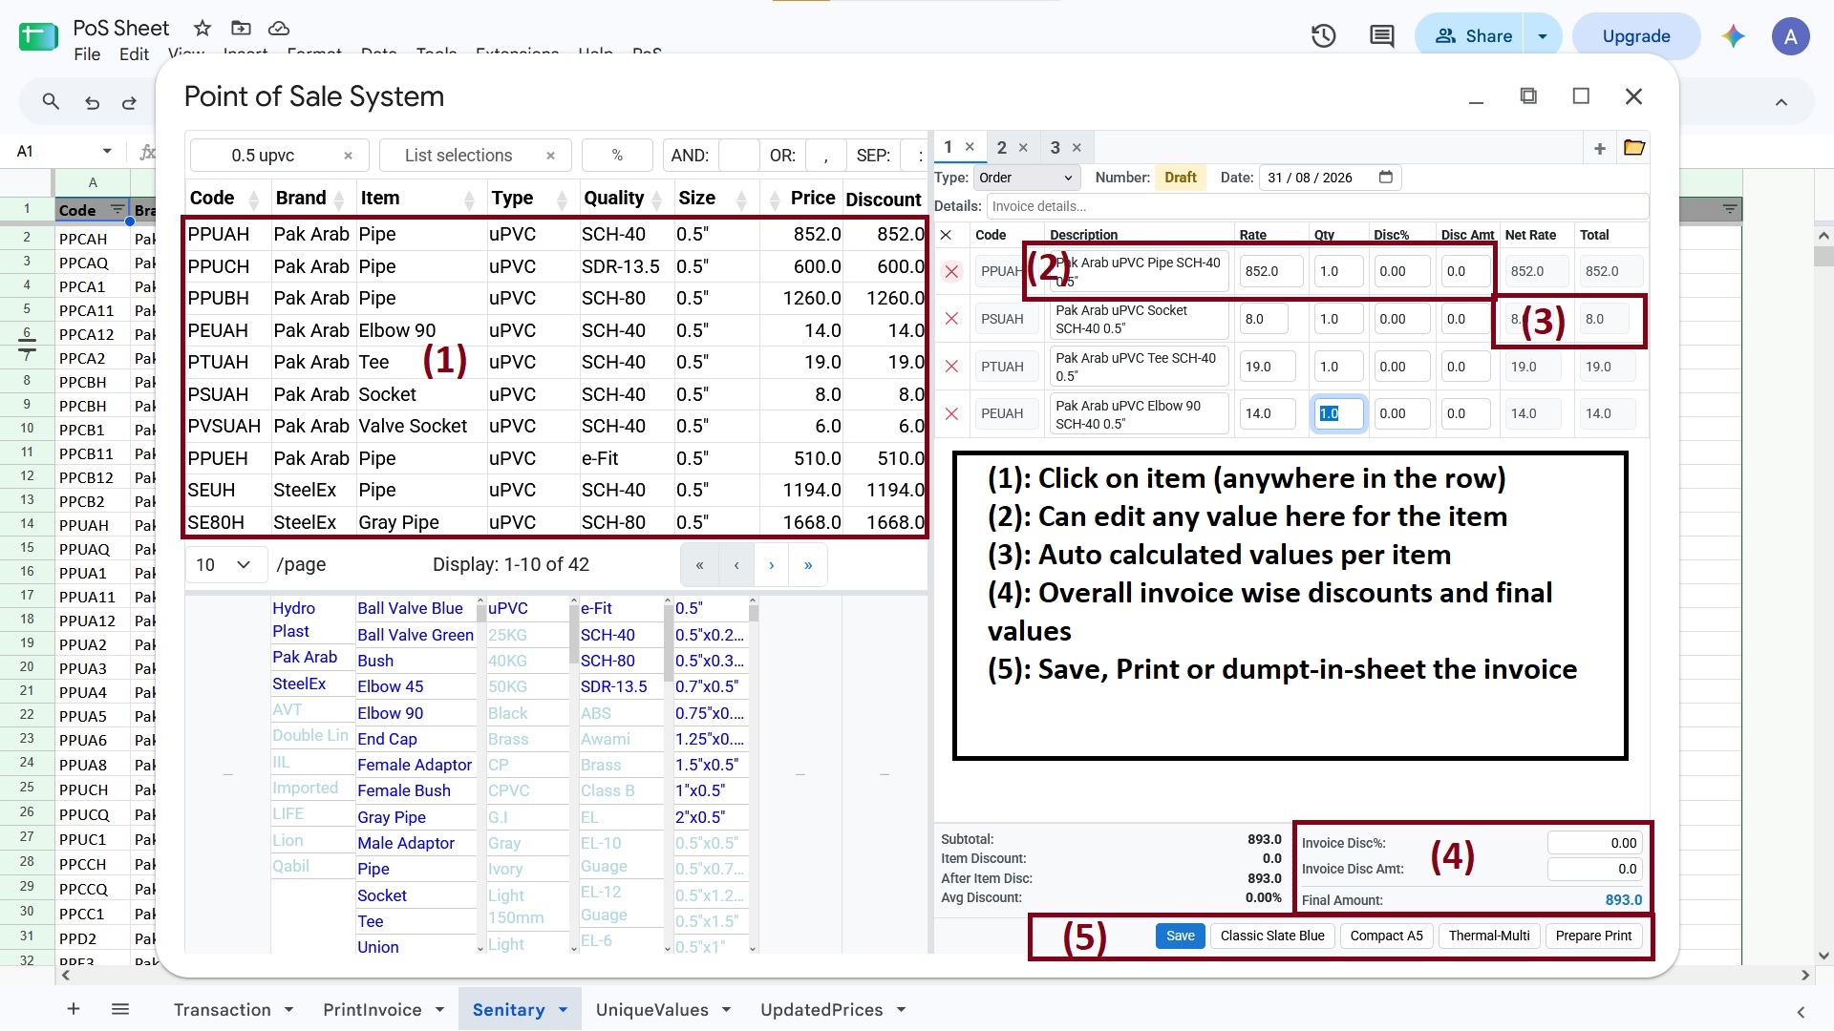Viewport: 1834px width, 1031px height.
Task: Add a new invoice tab with plus
Action: (x=1599, y=148)
